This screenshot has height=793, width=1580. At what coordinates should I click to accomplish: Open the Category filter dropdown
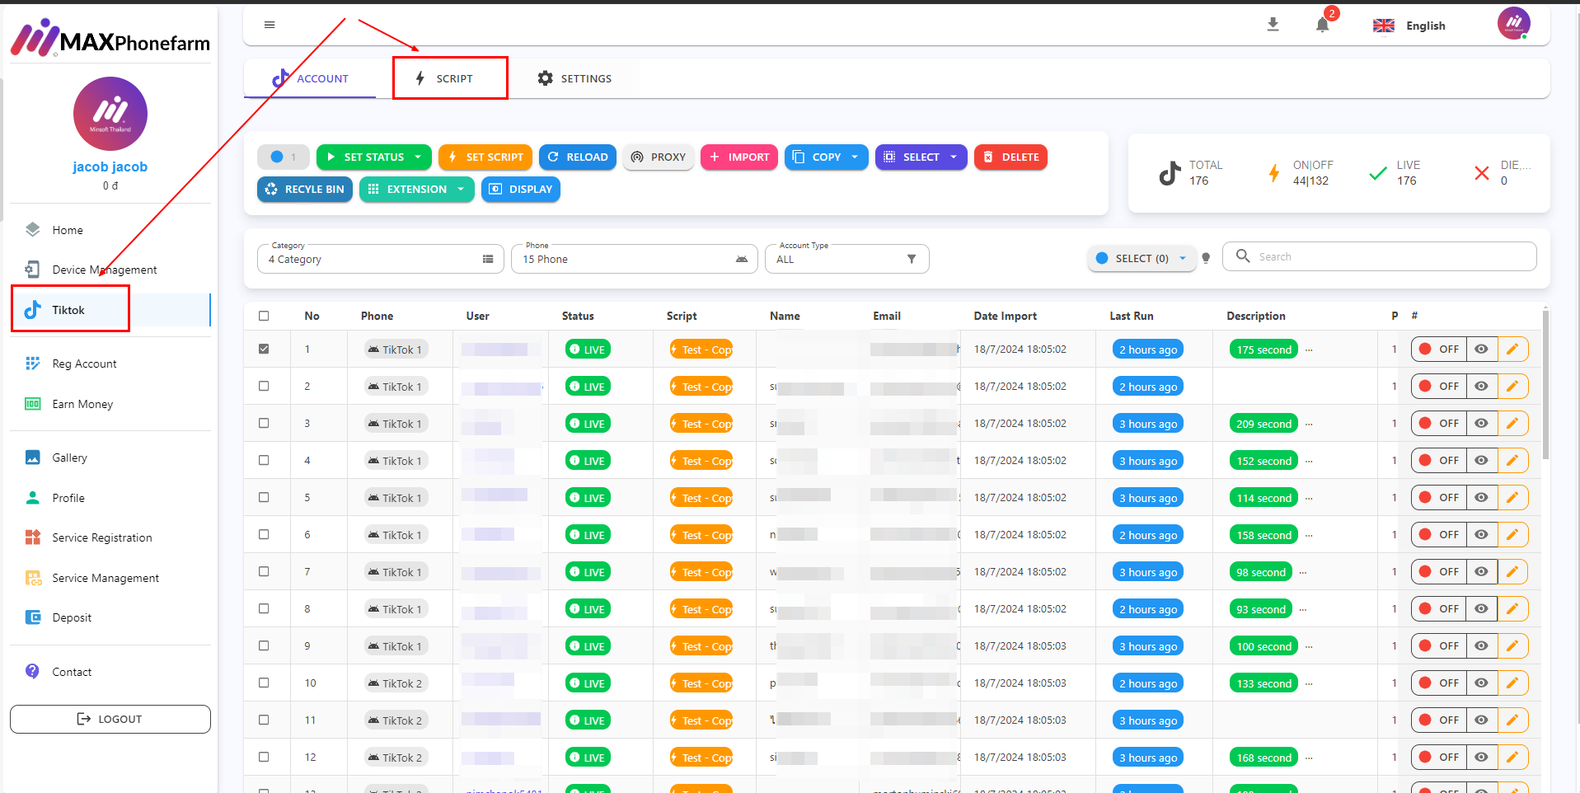381,259
